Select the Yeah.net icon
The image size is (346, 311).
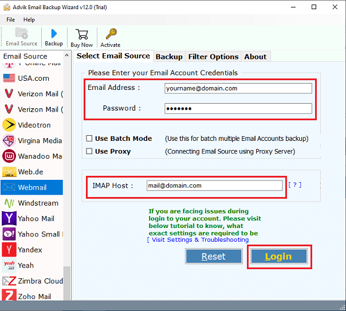click(x=9, y=265)
